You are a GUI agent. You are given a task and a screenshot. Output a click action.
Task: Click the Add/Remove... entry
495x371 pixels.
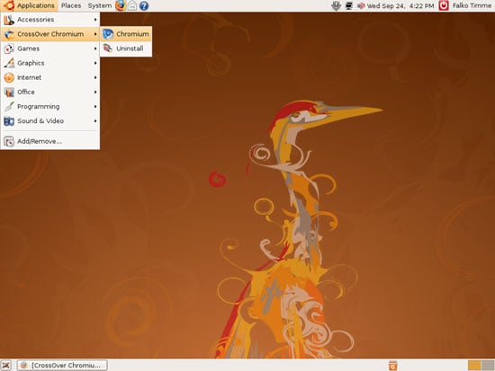[x=49, y=141]
